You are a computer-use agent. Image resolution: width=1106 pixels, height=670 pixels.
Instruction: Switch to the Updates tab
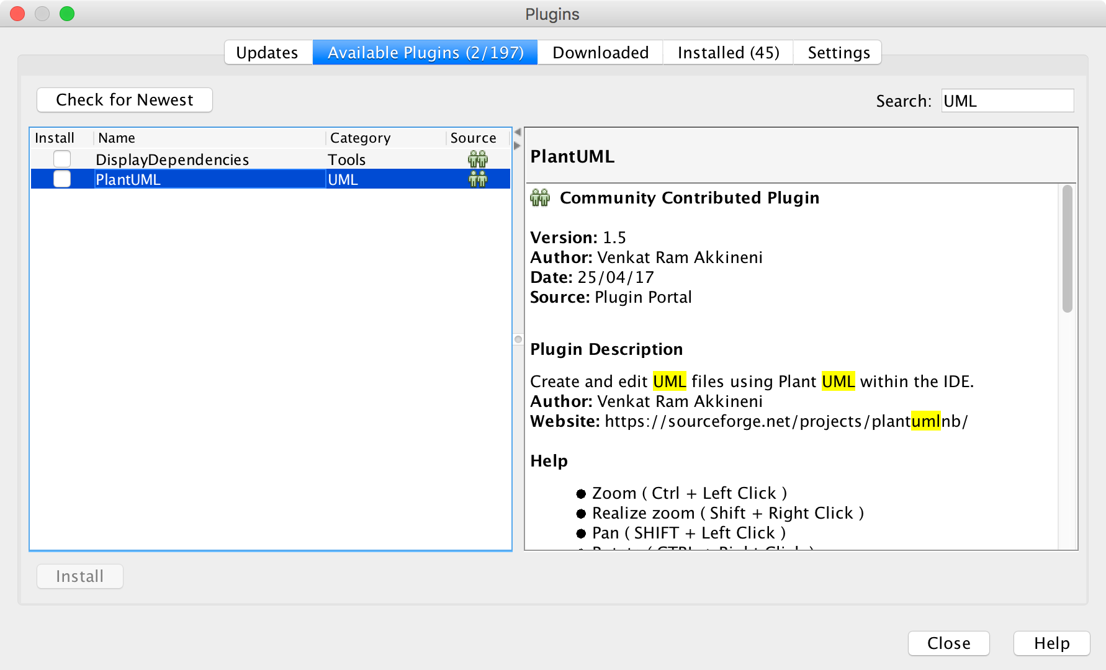[x=267, y=52]
